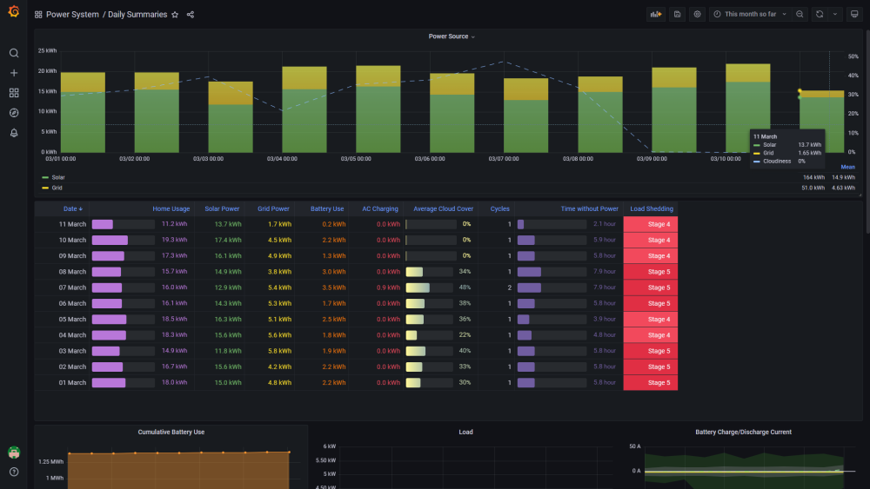Open the search dashboards icon in sidebar
870x489 pixels.
(14, 53)
